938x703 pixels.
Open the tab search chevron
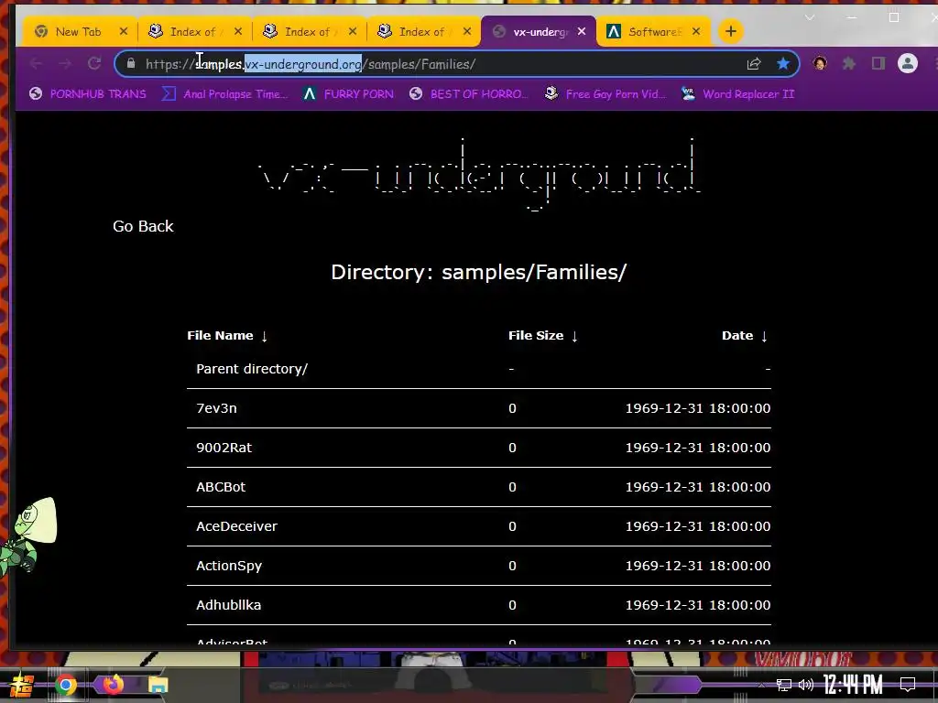(x=810, y=17)
